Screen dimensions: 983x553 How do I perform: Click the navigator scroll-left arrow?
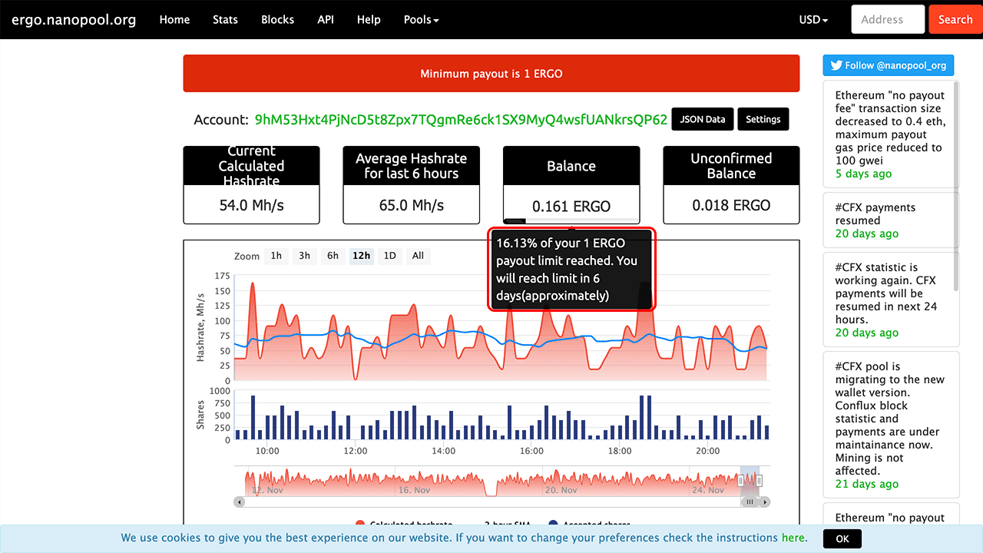[240, 502]
